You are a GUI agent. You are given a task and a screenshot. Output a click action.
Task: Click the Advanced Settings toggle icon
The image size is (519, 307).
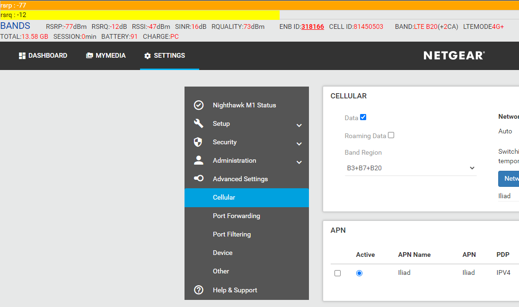click(199, 178)
